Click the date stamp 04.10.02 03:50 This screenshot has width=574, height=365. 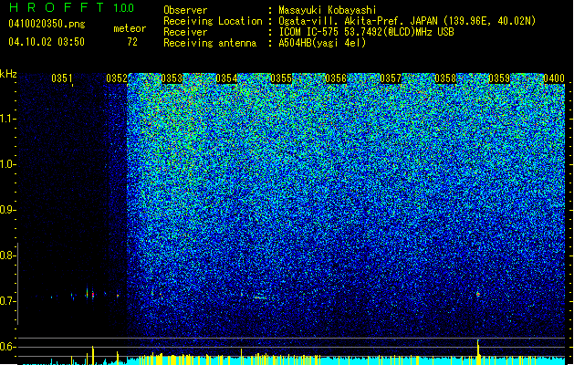click(x=47, y=42)
